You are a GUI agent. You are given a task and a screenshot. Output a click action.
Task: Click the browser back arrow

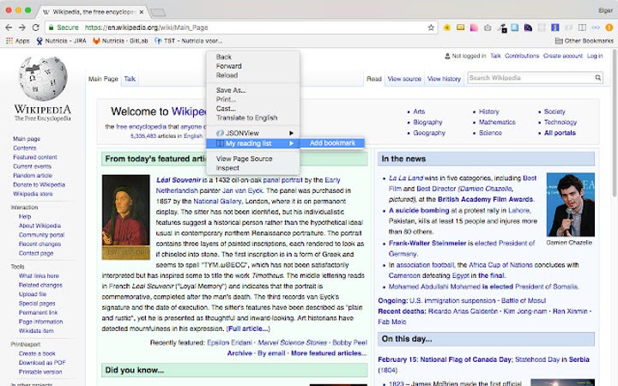pos(9,27)
